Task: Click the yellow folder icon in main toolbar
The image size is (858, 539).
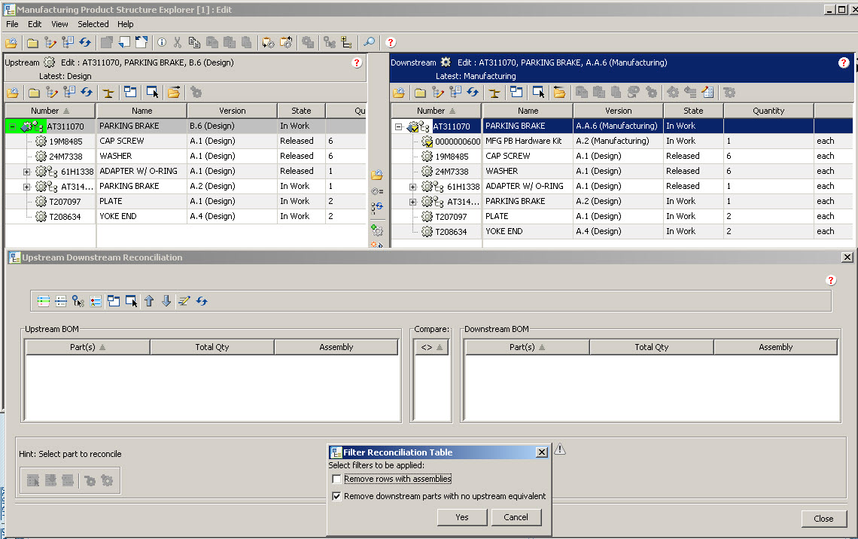Action: 33,42
